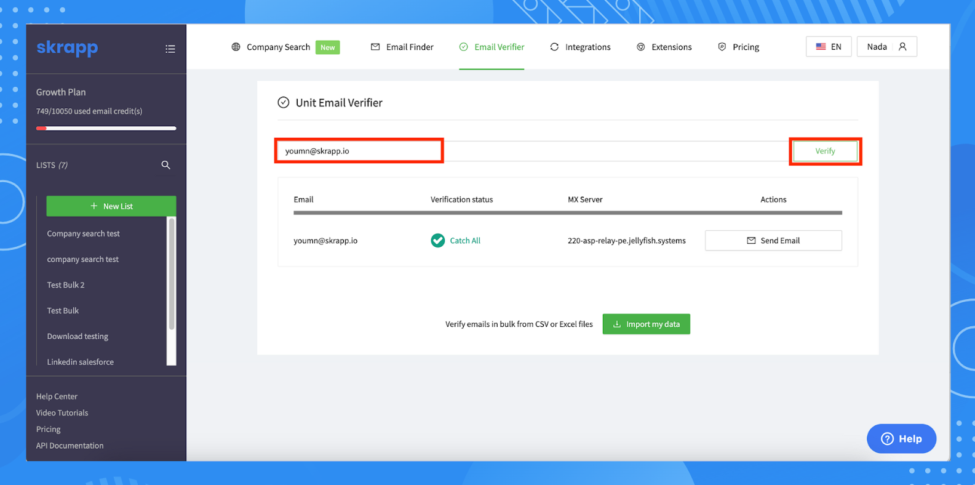Open the Company search test list
This screenshot has width=975, height=485.
[x=84, y=234]
